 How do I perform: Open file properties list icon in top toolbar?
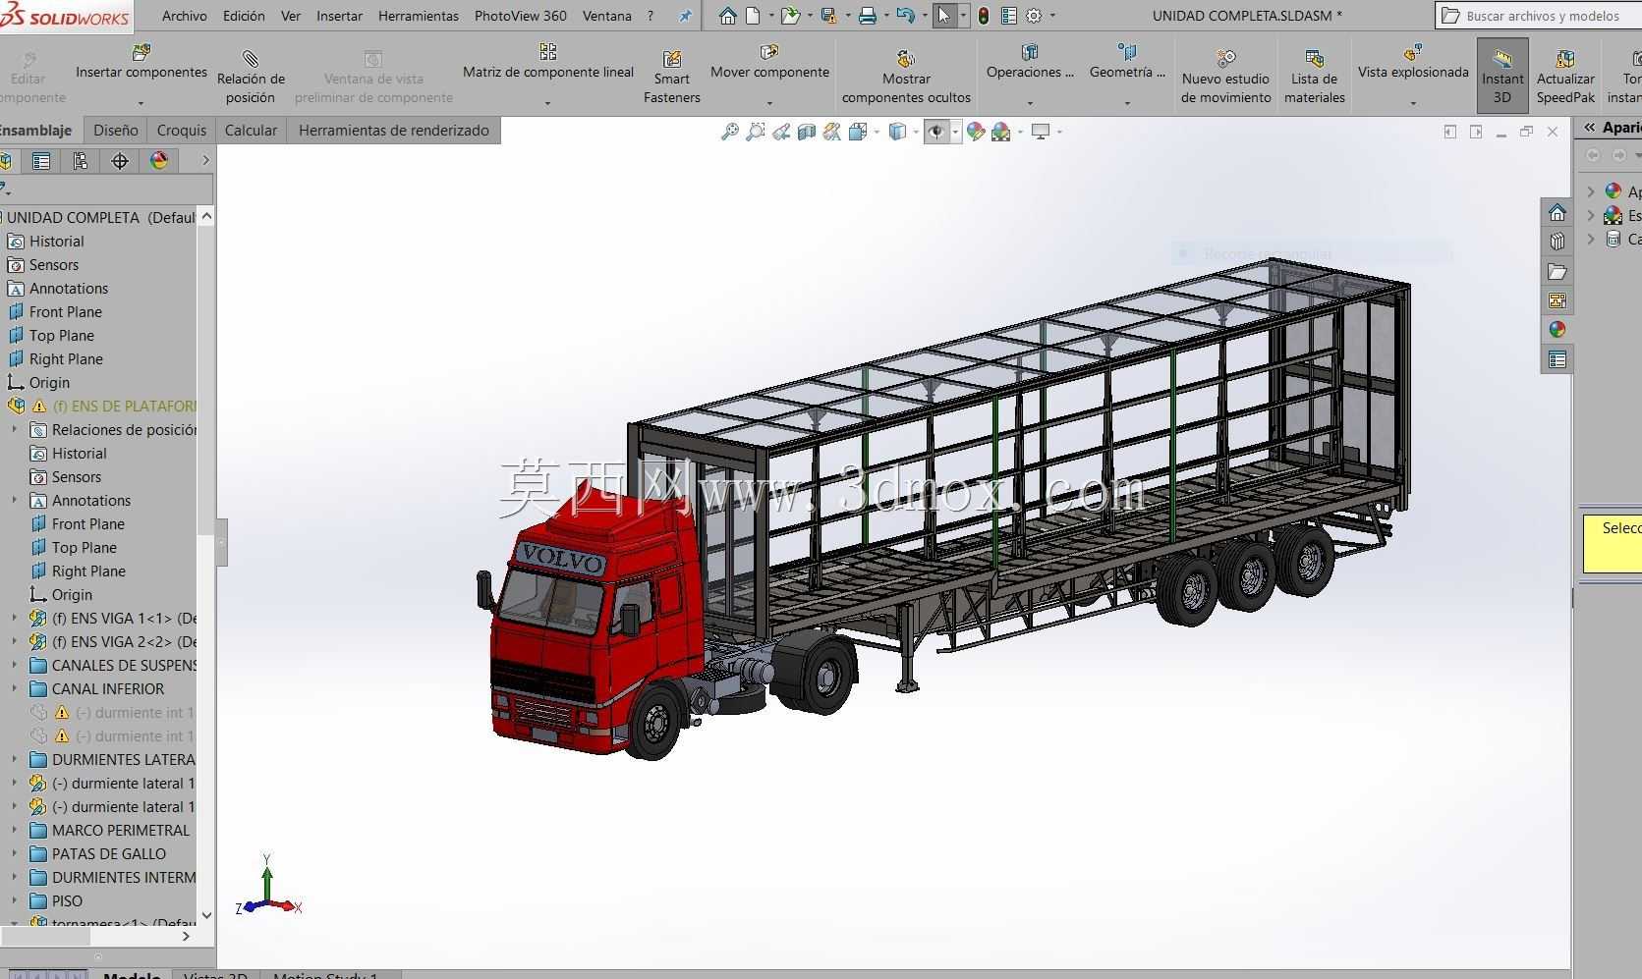coord(1009,16)
